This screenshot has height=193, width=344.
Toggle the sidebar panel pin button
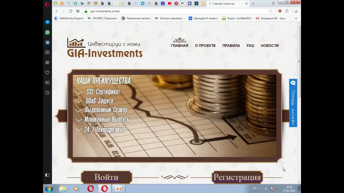[x=47, y=175]
